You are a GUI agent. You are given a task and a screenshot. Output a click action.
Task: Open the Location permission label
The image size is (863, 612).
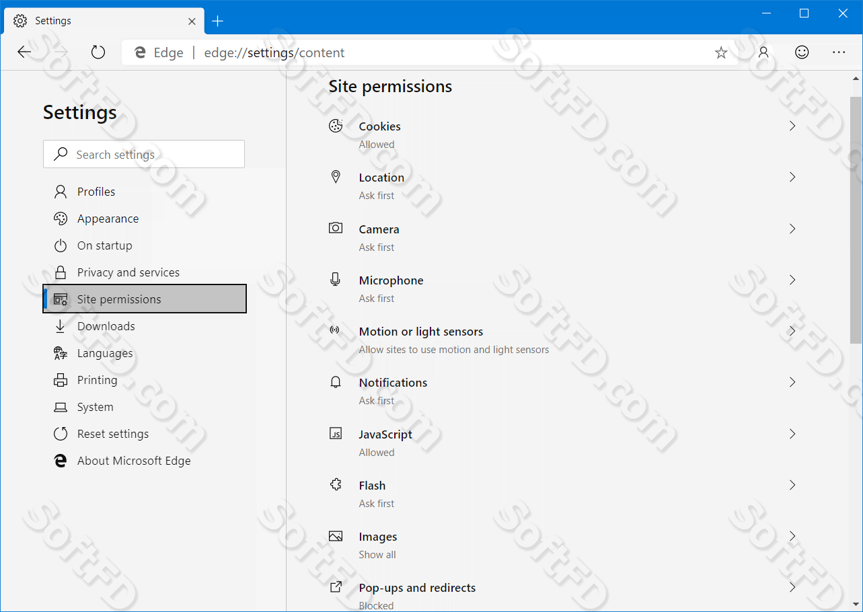coord(381,178)
